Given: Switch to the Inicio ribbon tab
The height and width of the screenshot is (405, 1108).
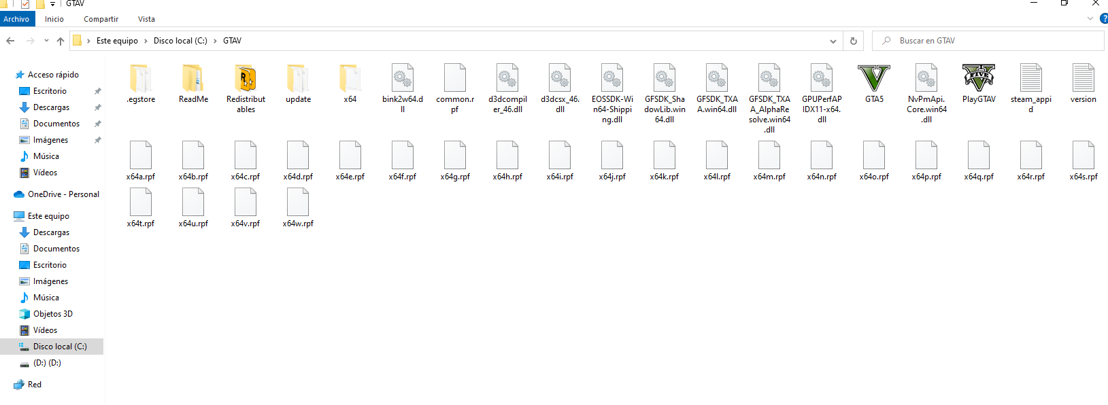Looking at the screenshot, I should click(x=54, y=19).
